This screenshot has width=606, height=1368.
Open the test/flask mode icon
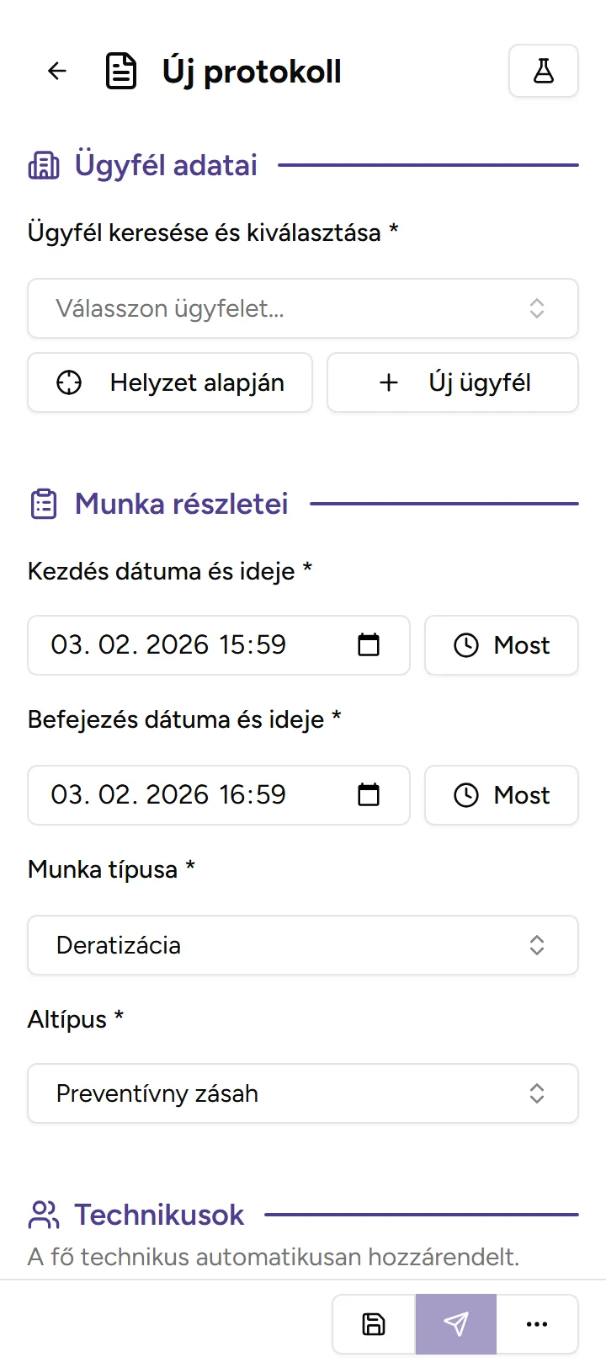tap(543, 71)
